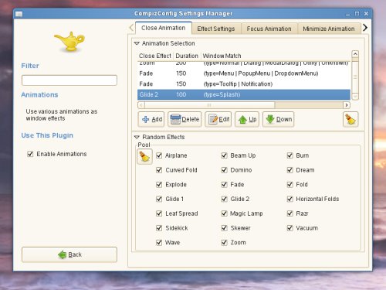Toggle Horizontal Folds effect

(x=289, y=199)
